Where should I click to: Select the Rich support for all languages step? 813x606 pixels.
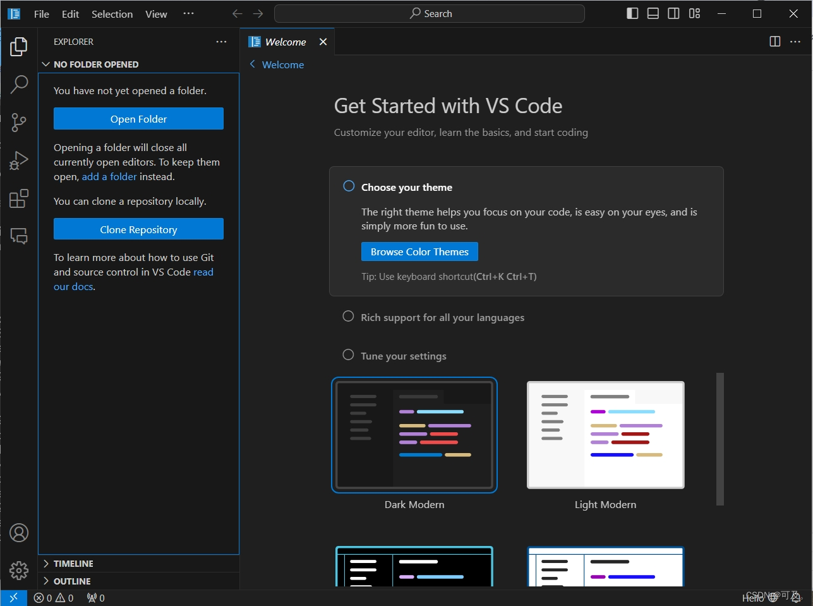coord(442,317)
